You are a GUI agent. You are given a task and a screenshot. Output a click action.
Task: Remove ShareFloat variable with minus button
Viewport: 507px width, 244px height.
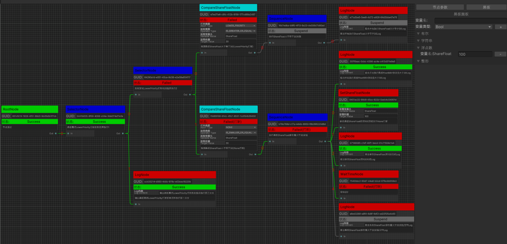pos(500,54)
